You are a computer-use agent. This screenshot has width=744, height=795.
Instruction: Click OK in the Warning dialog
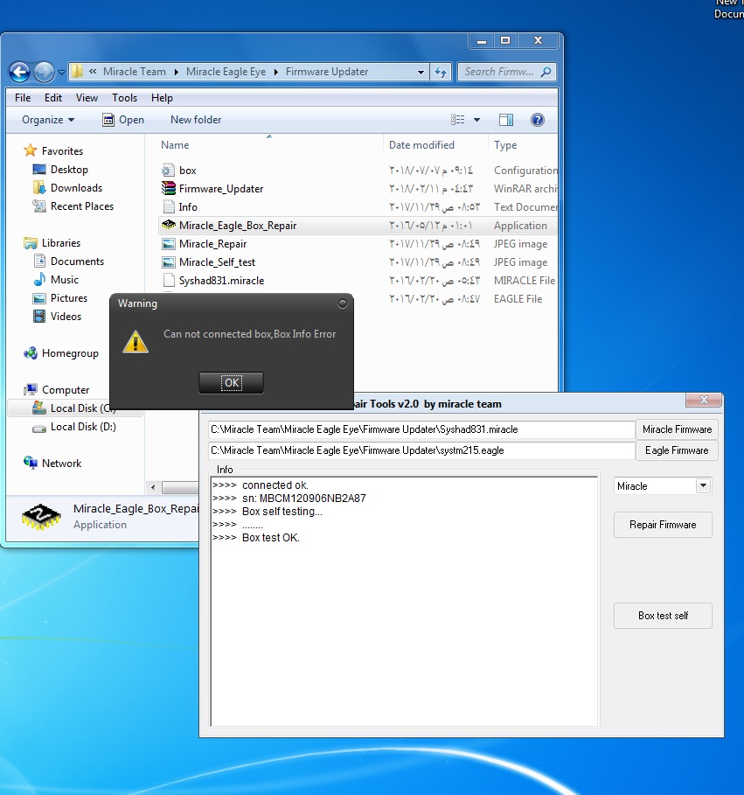[x=231, y=383]
